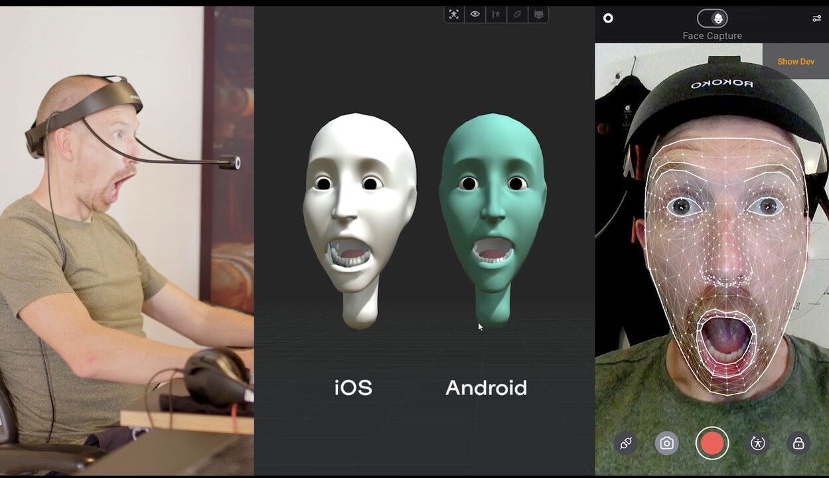Screen dimensions: 829x478
Task: Toggle the Face Capture switch
Action: [712, 19]
